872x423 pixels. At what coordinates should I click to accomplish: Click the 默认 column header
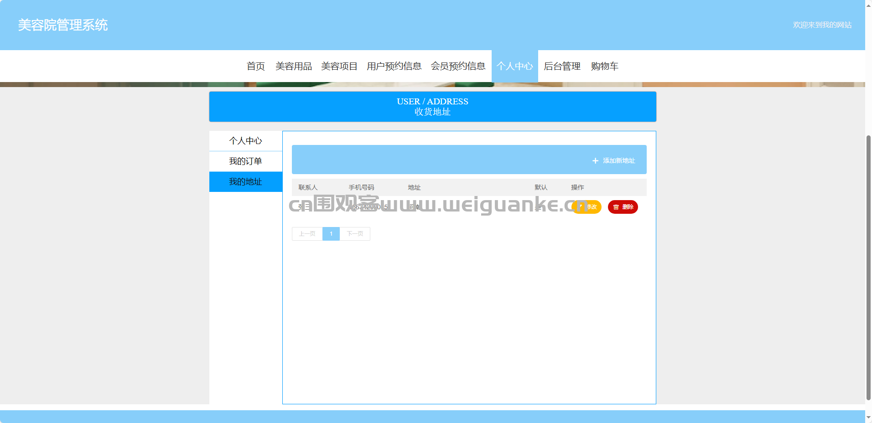541,187
